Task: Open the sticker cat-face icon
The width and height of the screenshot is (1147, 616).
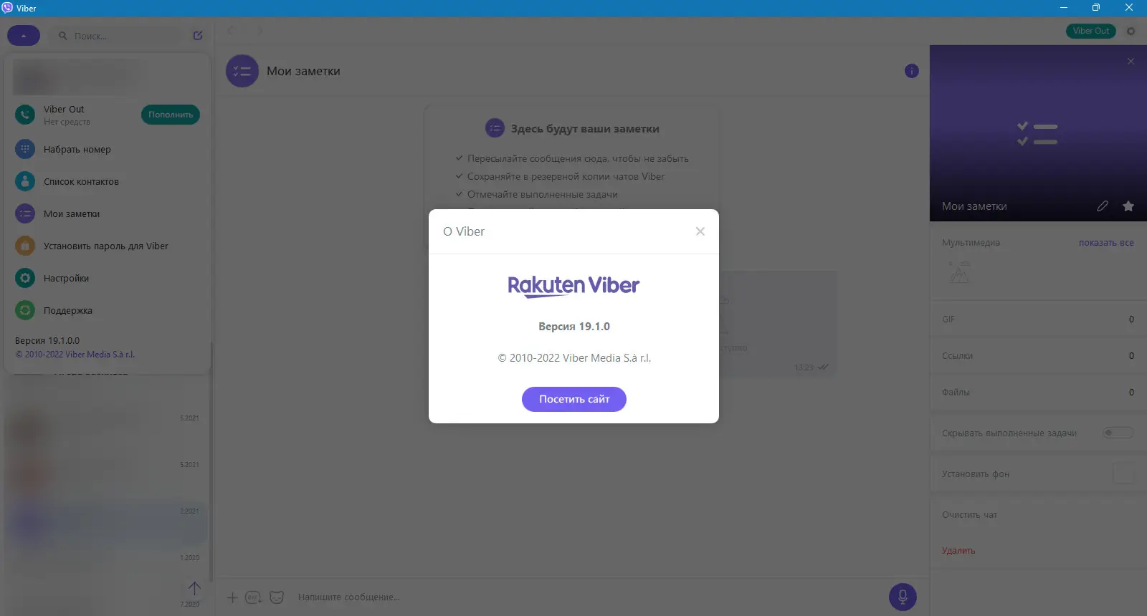Action: coord(277,597)
